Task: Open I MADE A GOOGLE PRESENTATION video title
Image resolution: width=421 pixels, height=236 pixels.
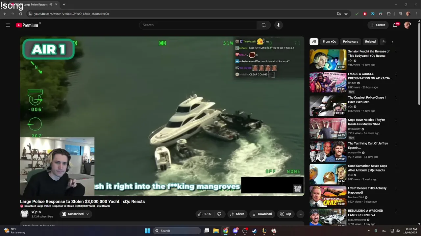Action: coord(370,76)
